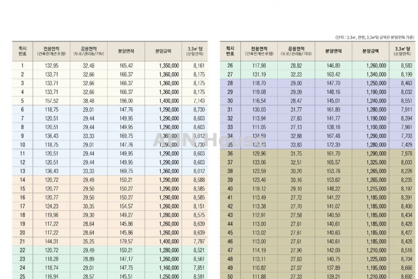Click the sale area 167.48
Screen dimensions: 418x279
coord(333,136)
